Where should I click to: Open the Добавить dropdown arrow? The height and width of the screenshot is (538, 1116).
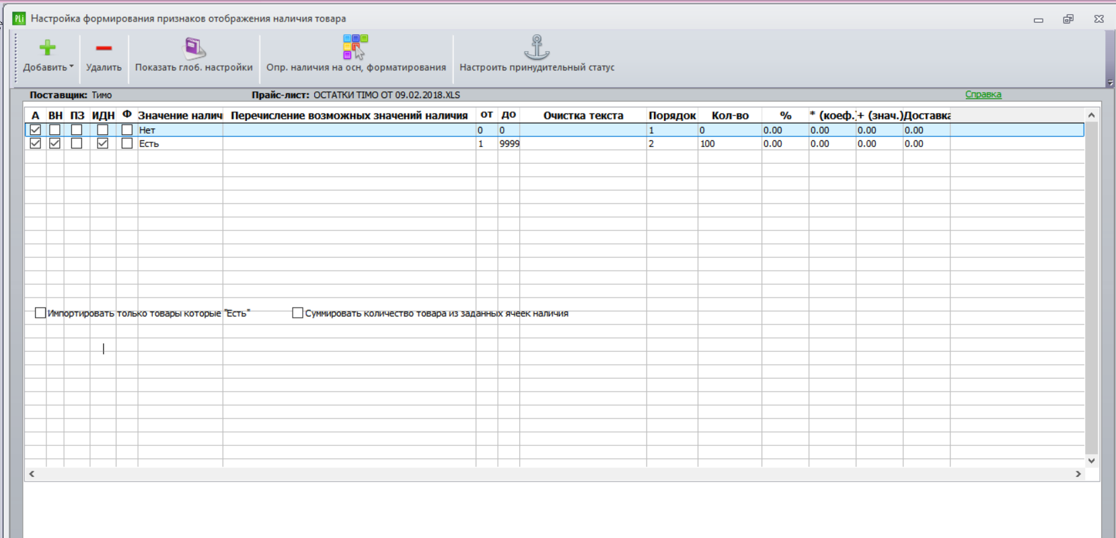tap(71, 66)
